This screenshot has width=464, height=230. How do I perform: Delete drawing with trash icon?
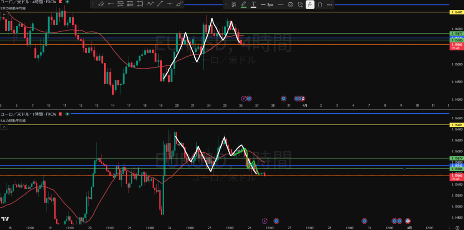coord(320,5)
